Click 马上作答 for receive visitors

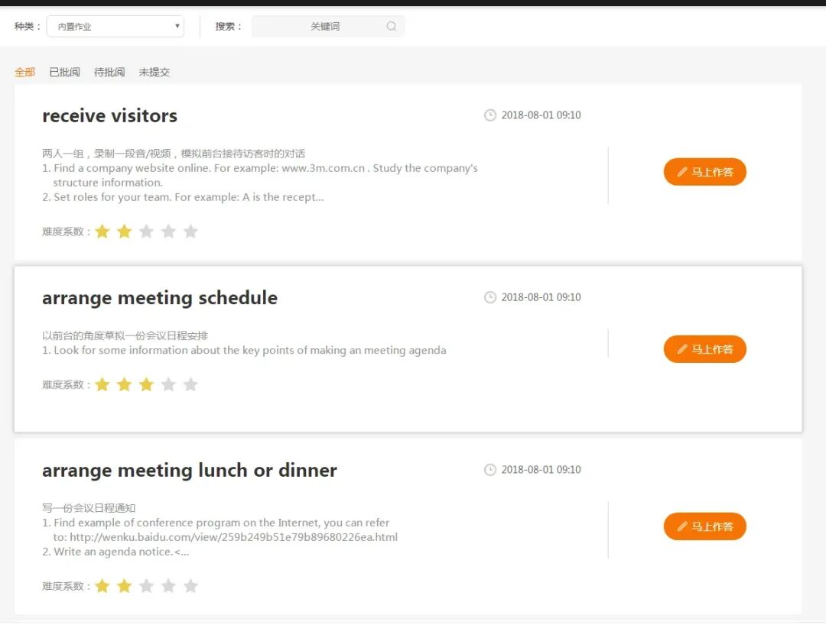[704, 172]
